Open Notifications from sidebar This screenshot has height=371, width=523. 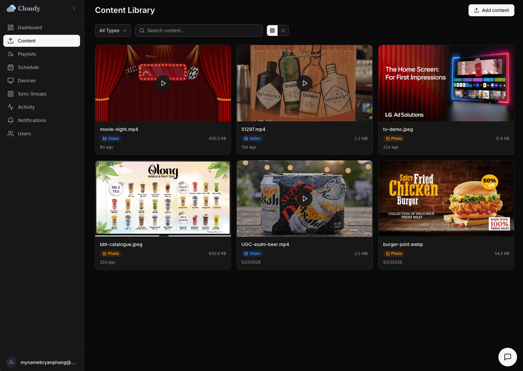(42, 120)
